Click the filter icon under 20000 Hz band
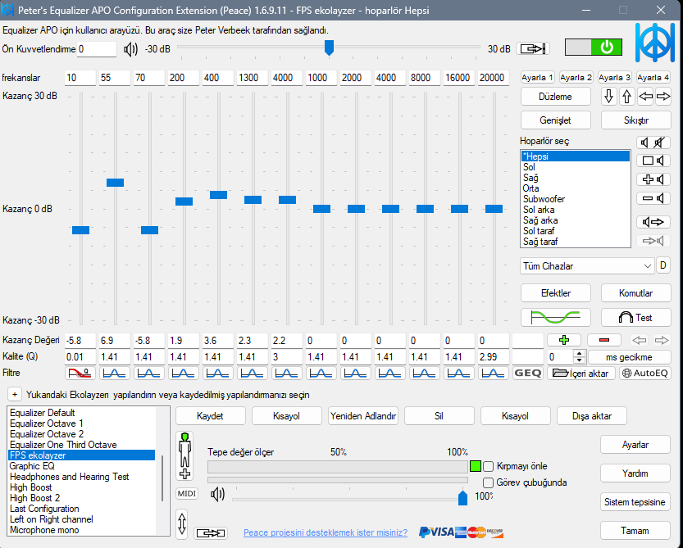This screenshot has width=683, height=548. 493,373
